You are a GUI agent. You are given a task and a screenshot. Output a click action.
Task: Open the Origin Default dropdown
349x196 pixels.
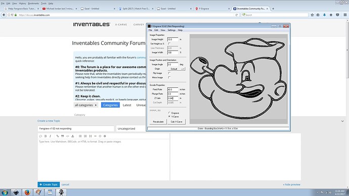tap(177, 69)
